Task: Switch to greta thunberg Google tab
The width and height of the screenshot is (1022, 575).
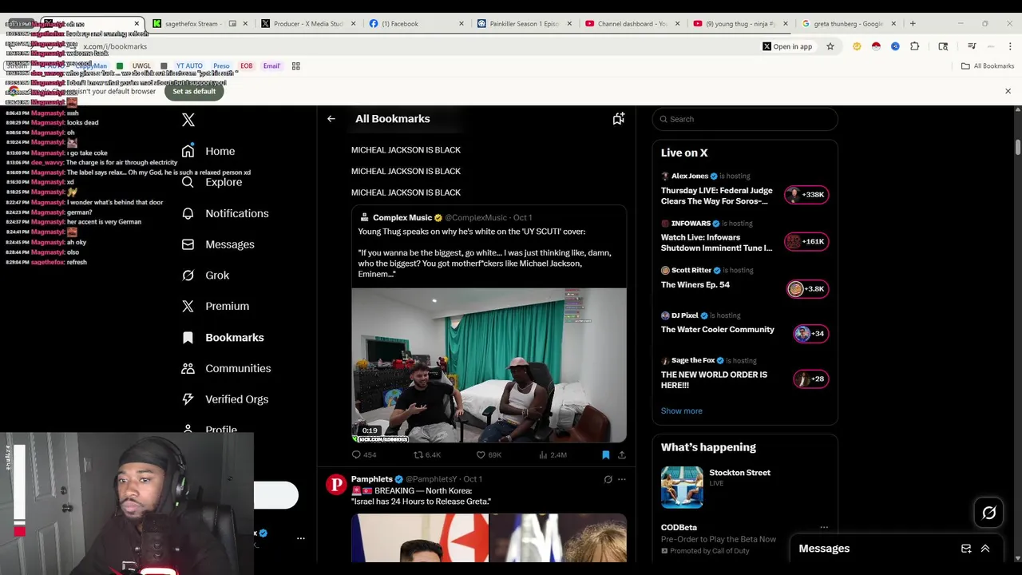Action: [x=848, y=24]
